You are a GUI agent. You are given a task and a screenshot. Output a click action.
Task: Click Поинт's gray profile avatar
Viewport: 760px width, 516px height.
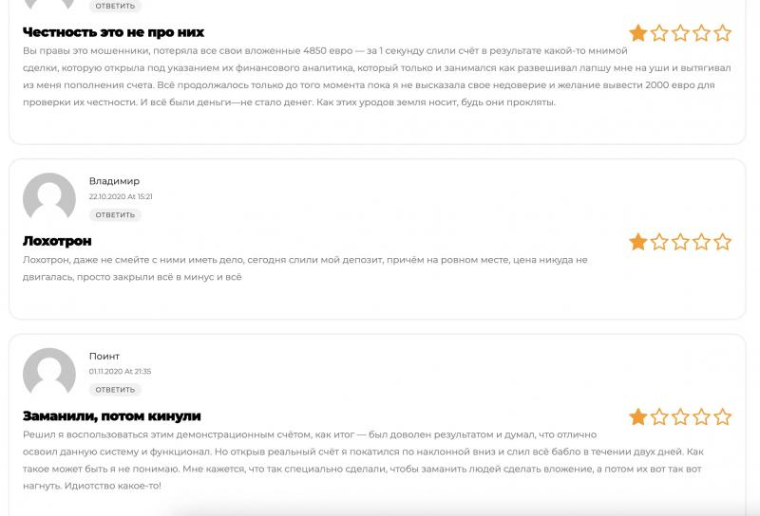click(x=49, y=373)
